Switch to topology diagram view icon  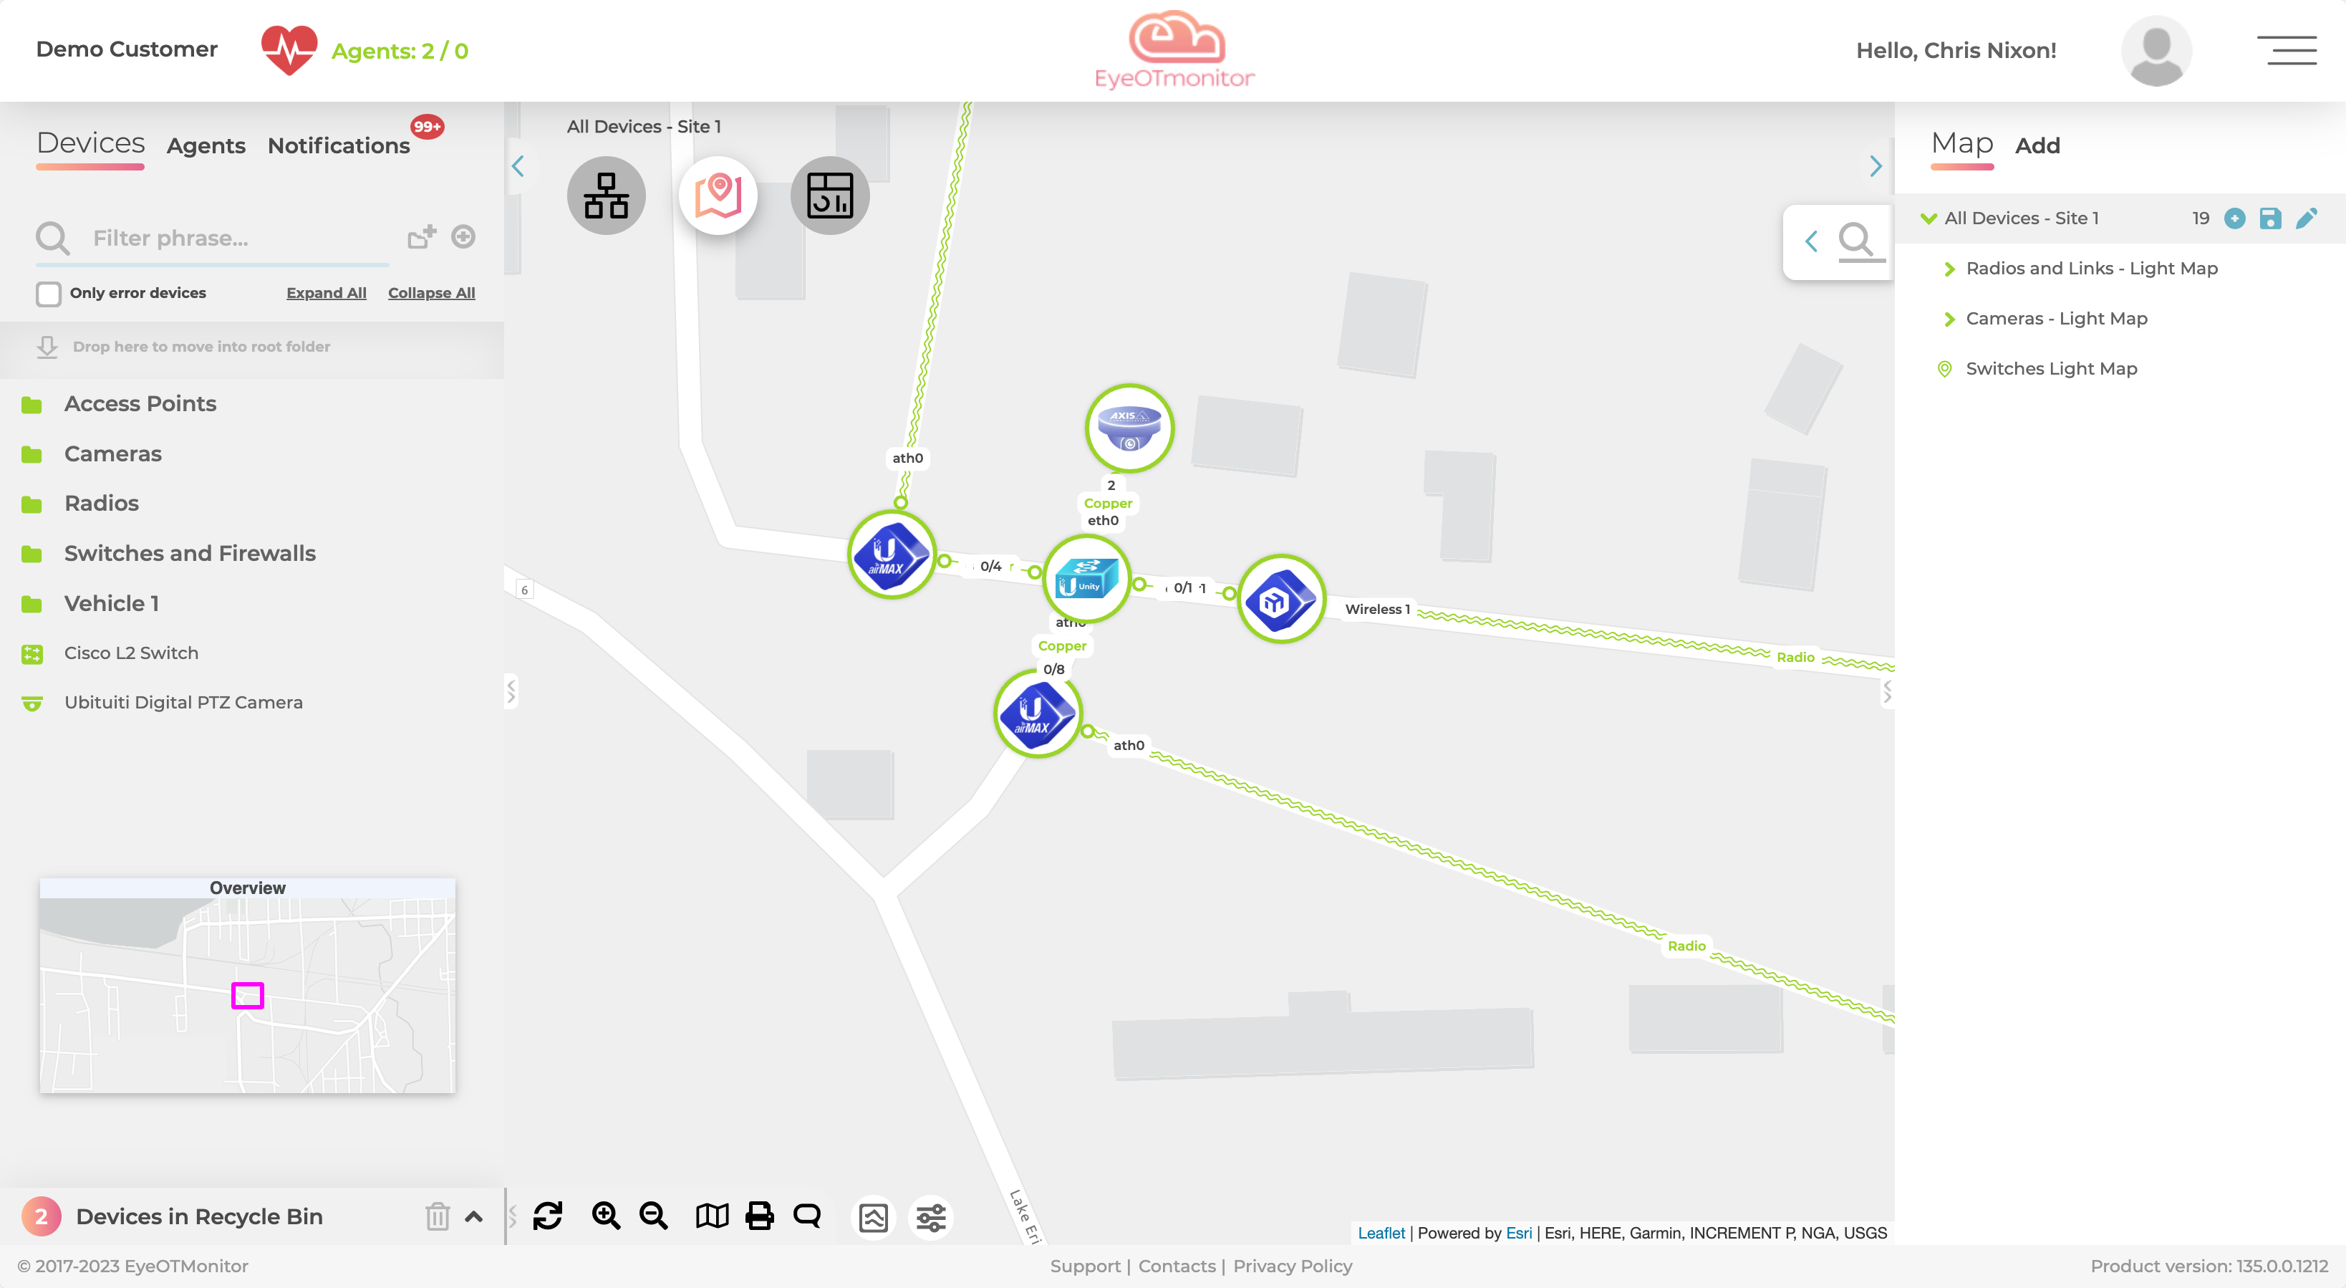(x=606, y=196)
